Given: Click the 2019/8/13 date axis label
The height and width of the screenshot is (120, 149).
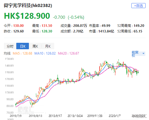Looking at the screenshot, I should tap(35, 116).
